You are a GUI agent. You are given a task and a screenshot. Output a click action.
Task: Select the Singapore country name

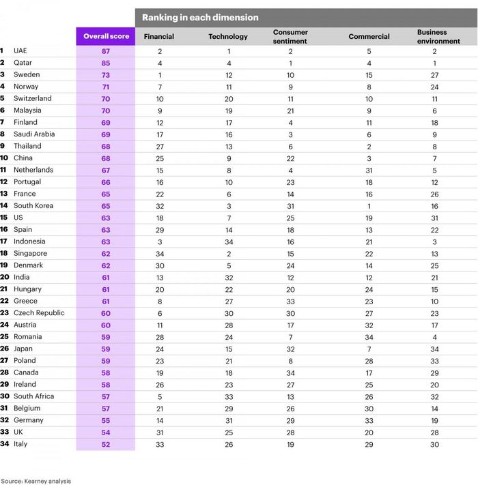point(30,253)
